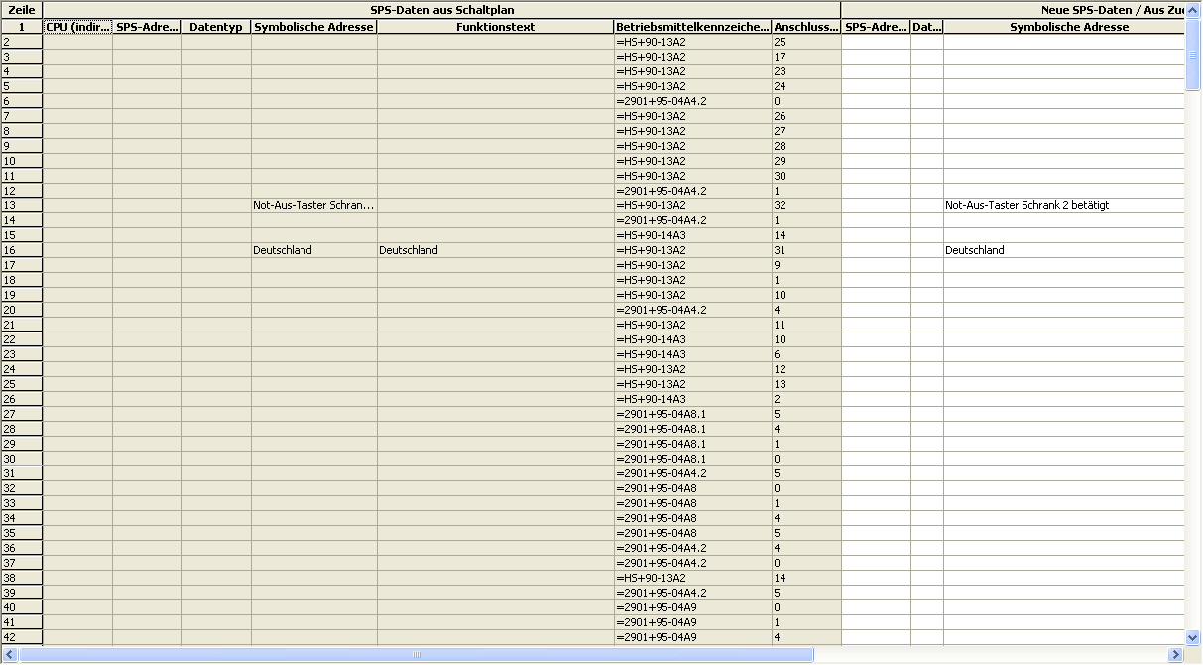Image resolution: width=1203 pixels, height=665 pixels.
Task: Click 'Deutschland' in the Neue SPS-Daten Symbolische Adresse column
Action: tap(1064, 250)
